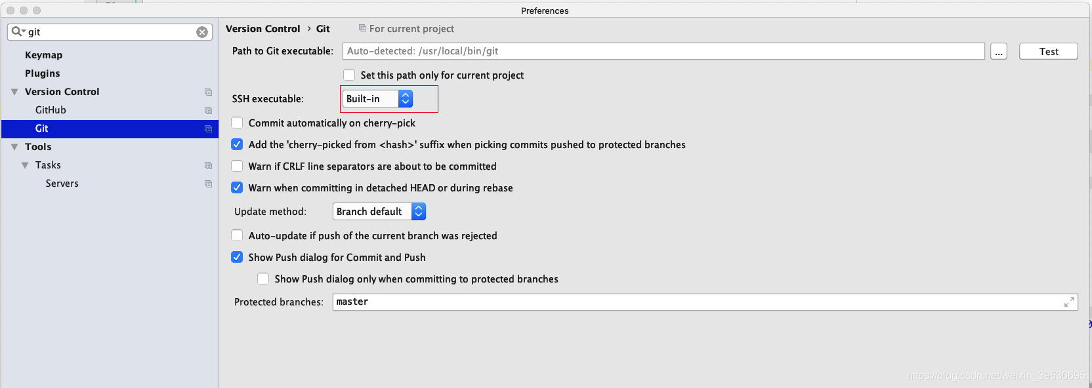Browse for Git executable with '...' button
This screenshot has width=1092, height=388.
(x=998, y=51)
